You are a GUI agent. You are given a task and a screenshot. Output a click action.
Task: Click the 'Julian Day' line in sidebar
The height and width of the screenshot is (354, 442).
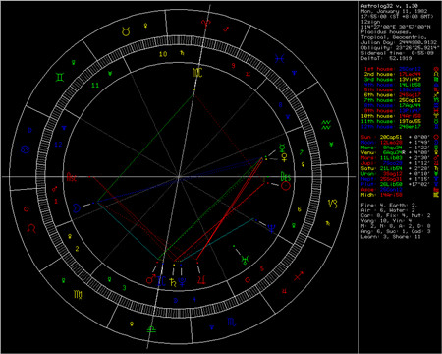pyautogui.click(x=399, y=42)
